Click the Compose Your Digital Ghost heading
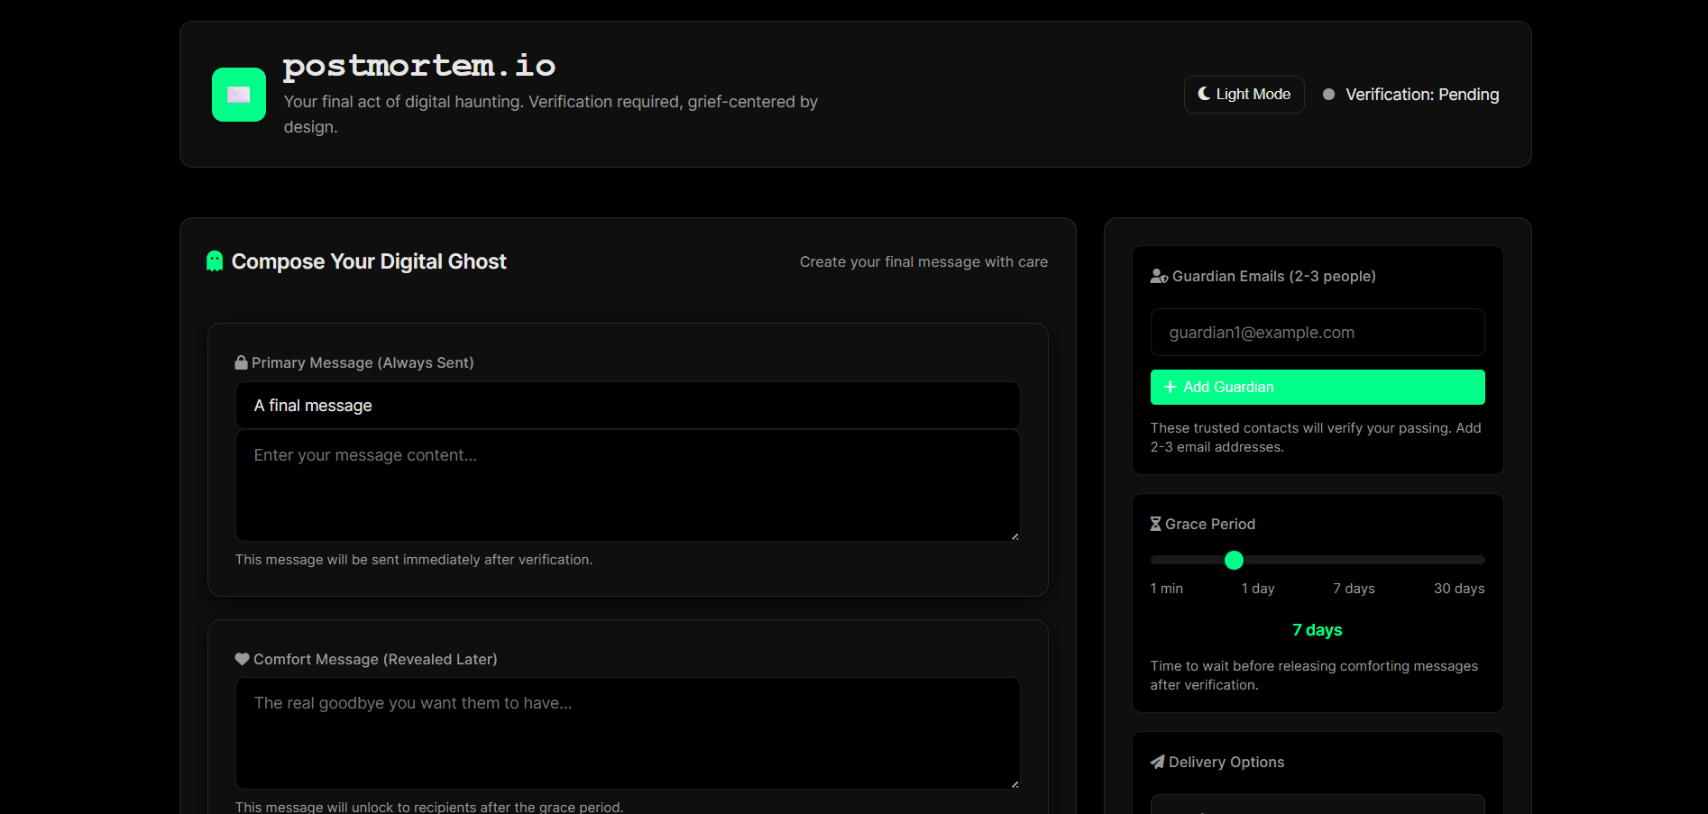 (x=369, y=261)
